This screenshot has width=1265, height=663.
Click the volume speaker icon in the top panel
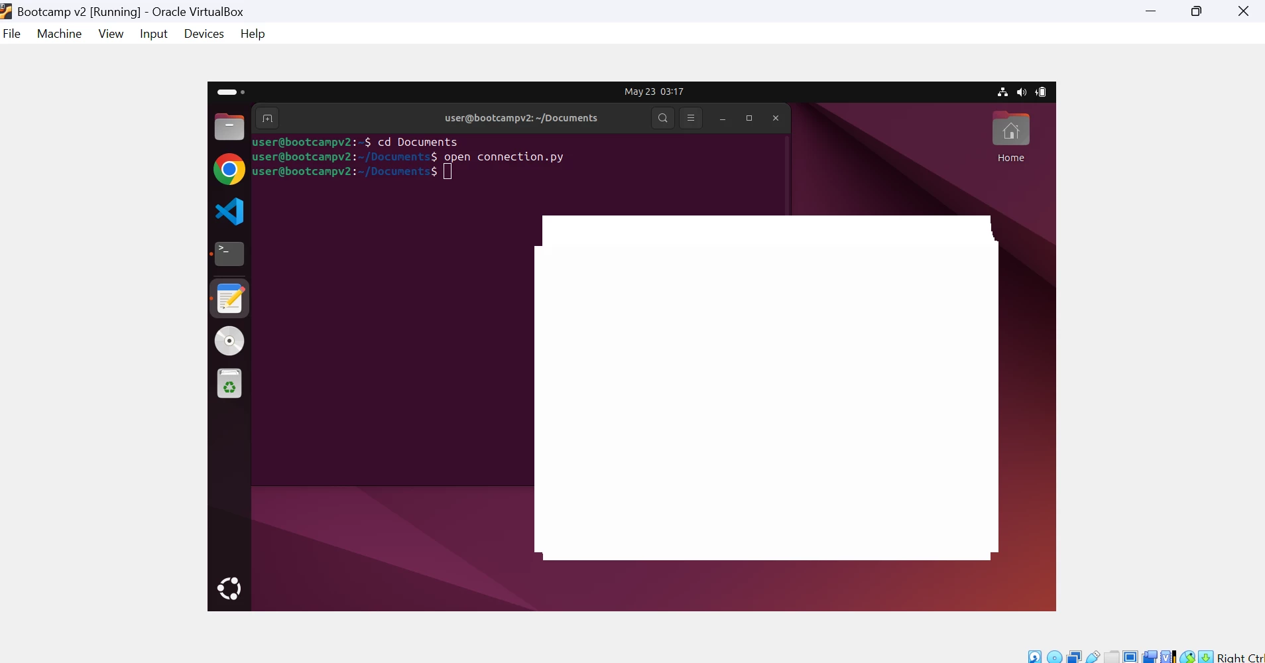click(x=1022, y=92)
